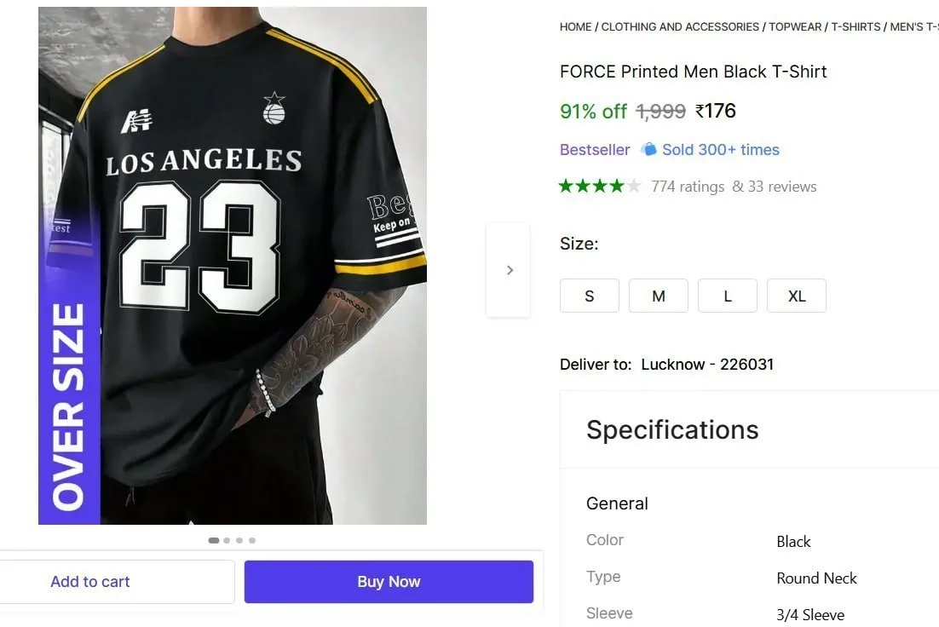Open the HOME breadcrumb link
Screen dimensions: 939x627
(x=575, y=27)
